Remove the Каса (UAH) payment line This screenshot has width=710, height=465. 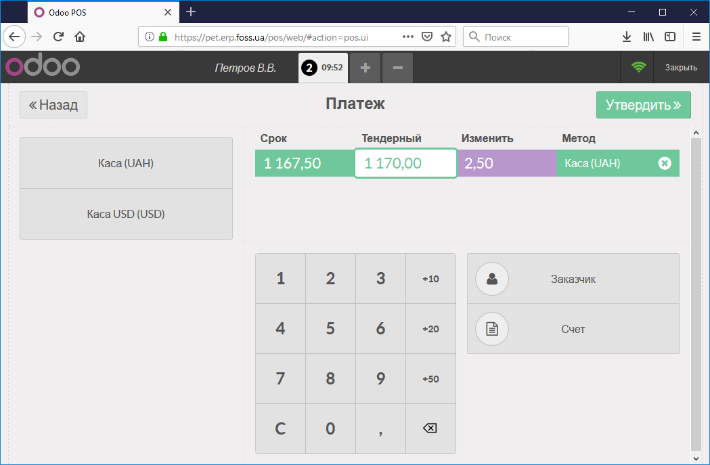pyautogui.click(x=664, y=163)
